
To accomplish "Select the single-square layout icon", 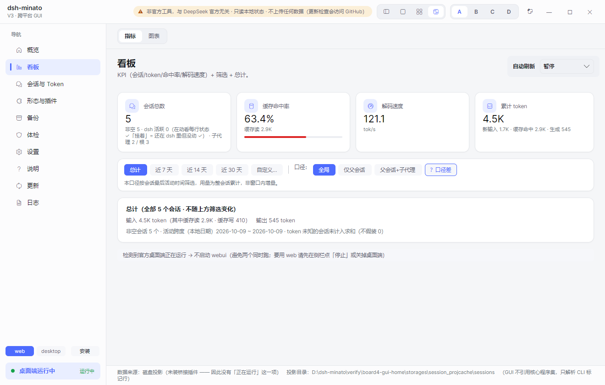I will 403,12.
